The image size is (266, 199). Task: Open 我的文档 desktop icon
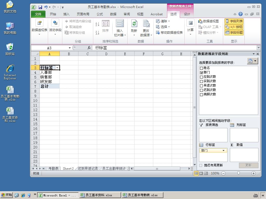point(10,7)
